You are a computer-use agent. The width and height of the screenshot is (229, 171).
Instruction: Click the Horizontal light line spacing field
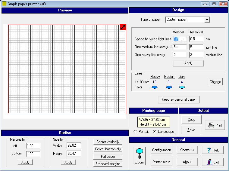click(x=196, y=39)
